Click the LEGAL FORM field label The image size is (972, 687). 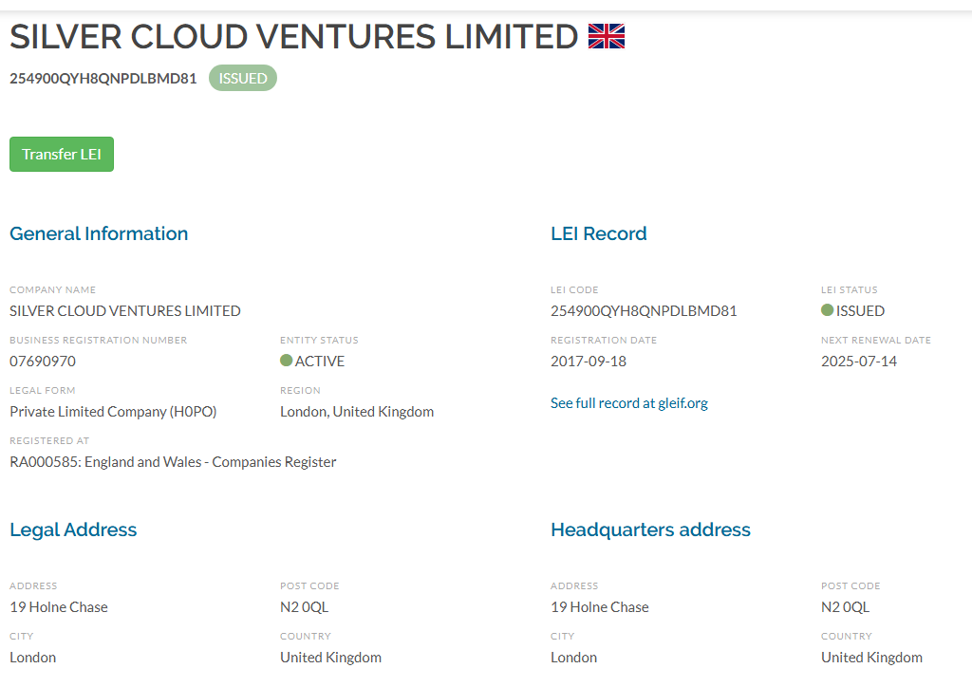pos(42,390)
